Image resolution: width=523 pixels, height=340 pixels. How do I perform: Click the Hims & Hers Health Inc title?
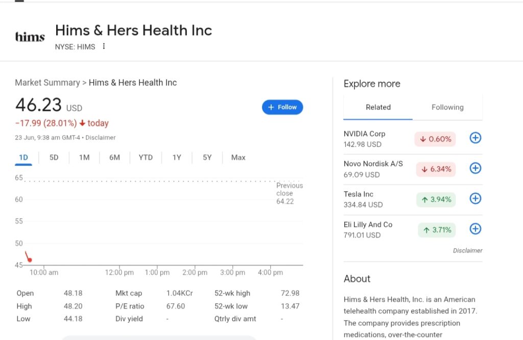[133, 30]
